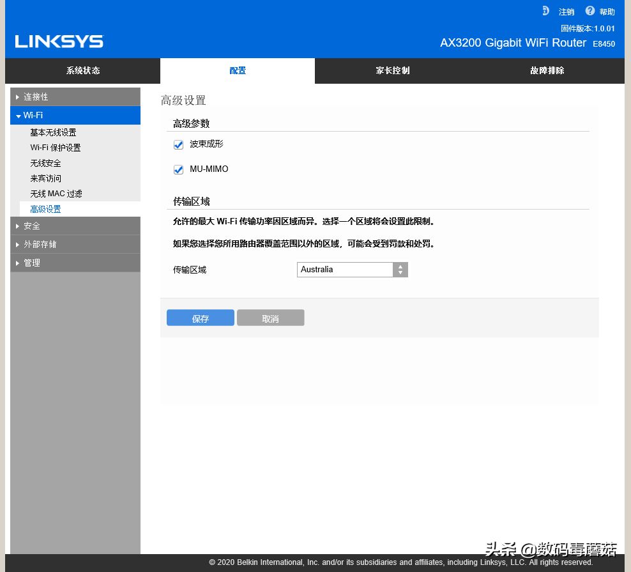The width and height of the screenshot is (631, 572).
Task: Open 无线 MAC 过滤 in the sidebar
Action: click(x=56, y=194)
